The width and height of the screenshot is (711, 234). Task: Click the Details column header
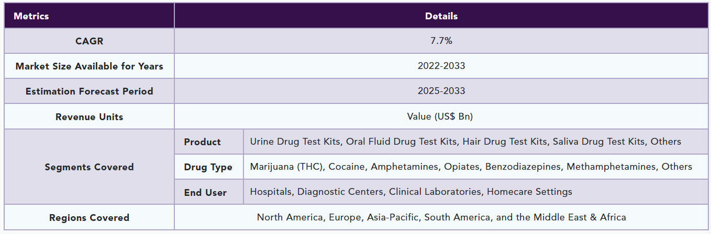(x=441, y=16)
